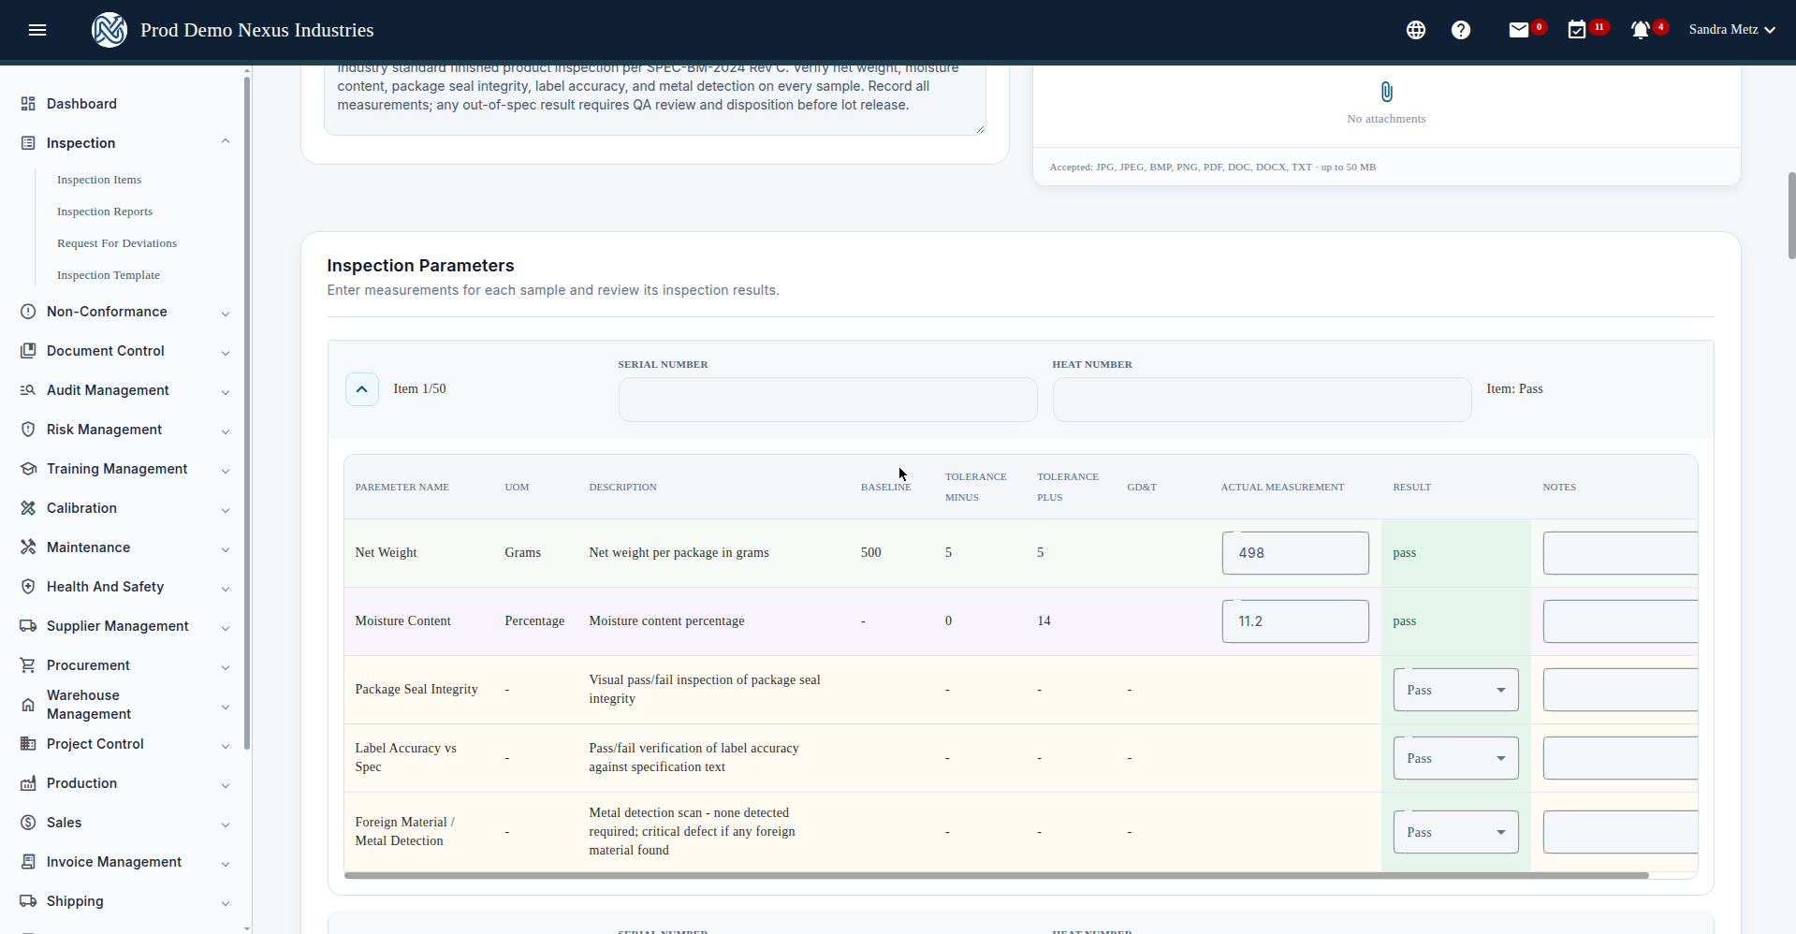
Task: Open Inspection Items submenu entry
Action: (99, 180)
